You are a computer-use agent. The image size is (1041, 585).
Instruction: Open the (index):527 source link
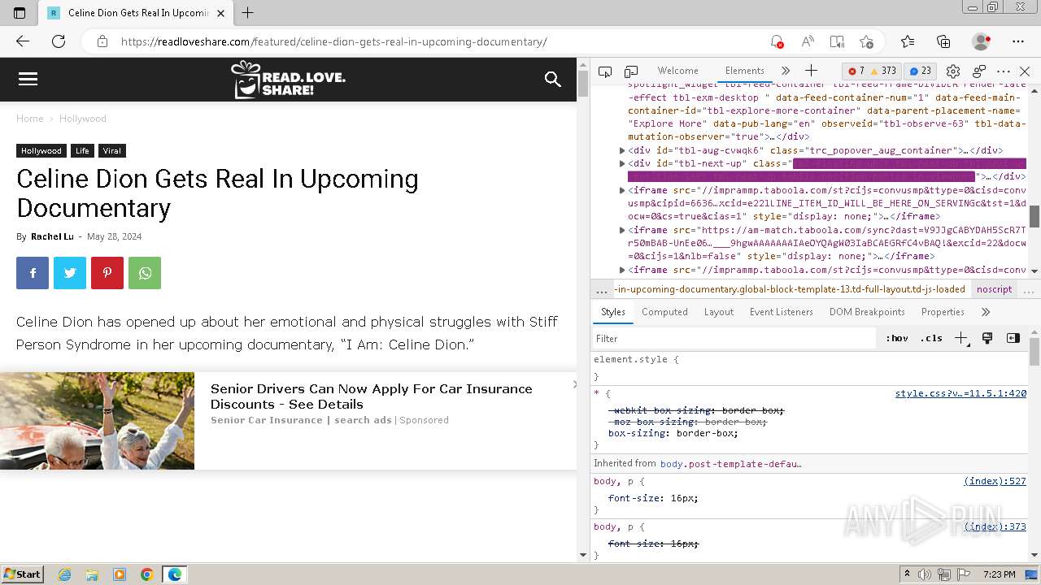pos(995,481)
